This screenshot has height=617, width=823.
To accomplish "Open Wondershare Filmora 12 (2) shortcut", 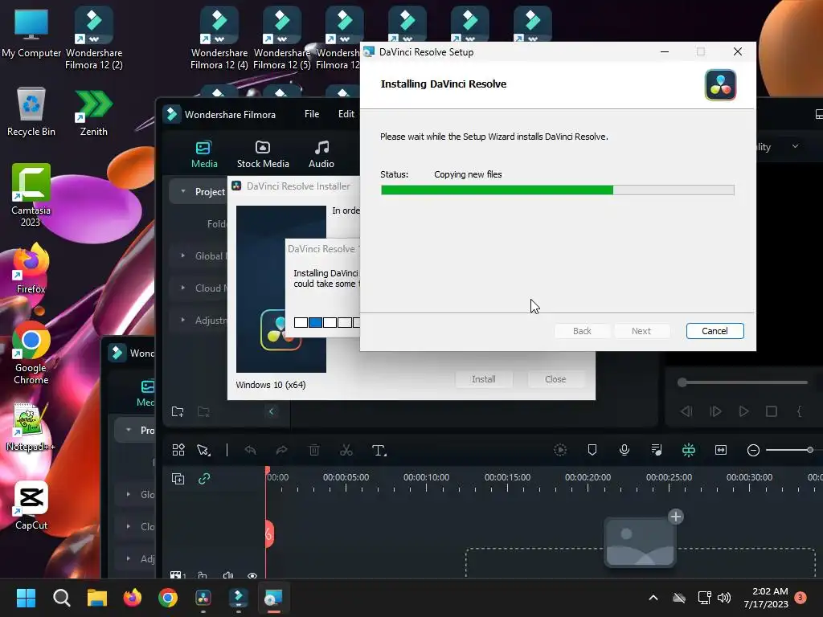I will coord(93,37).
